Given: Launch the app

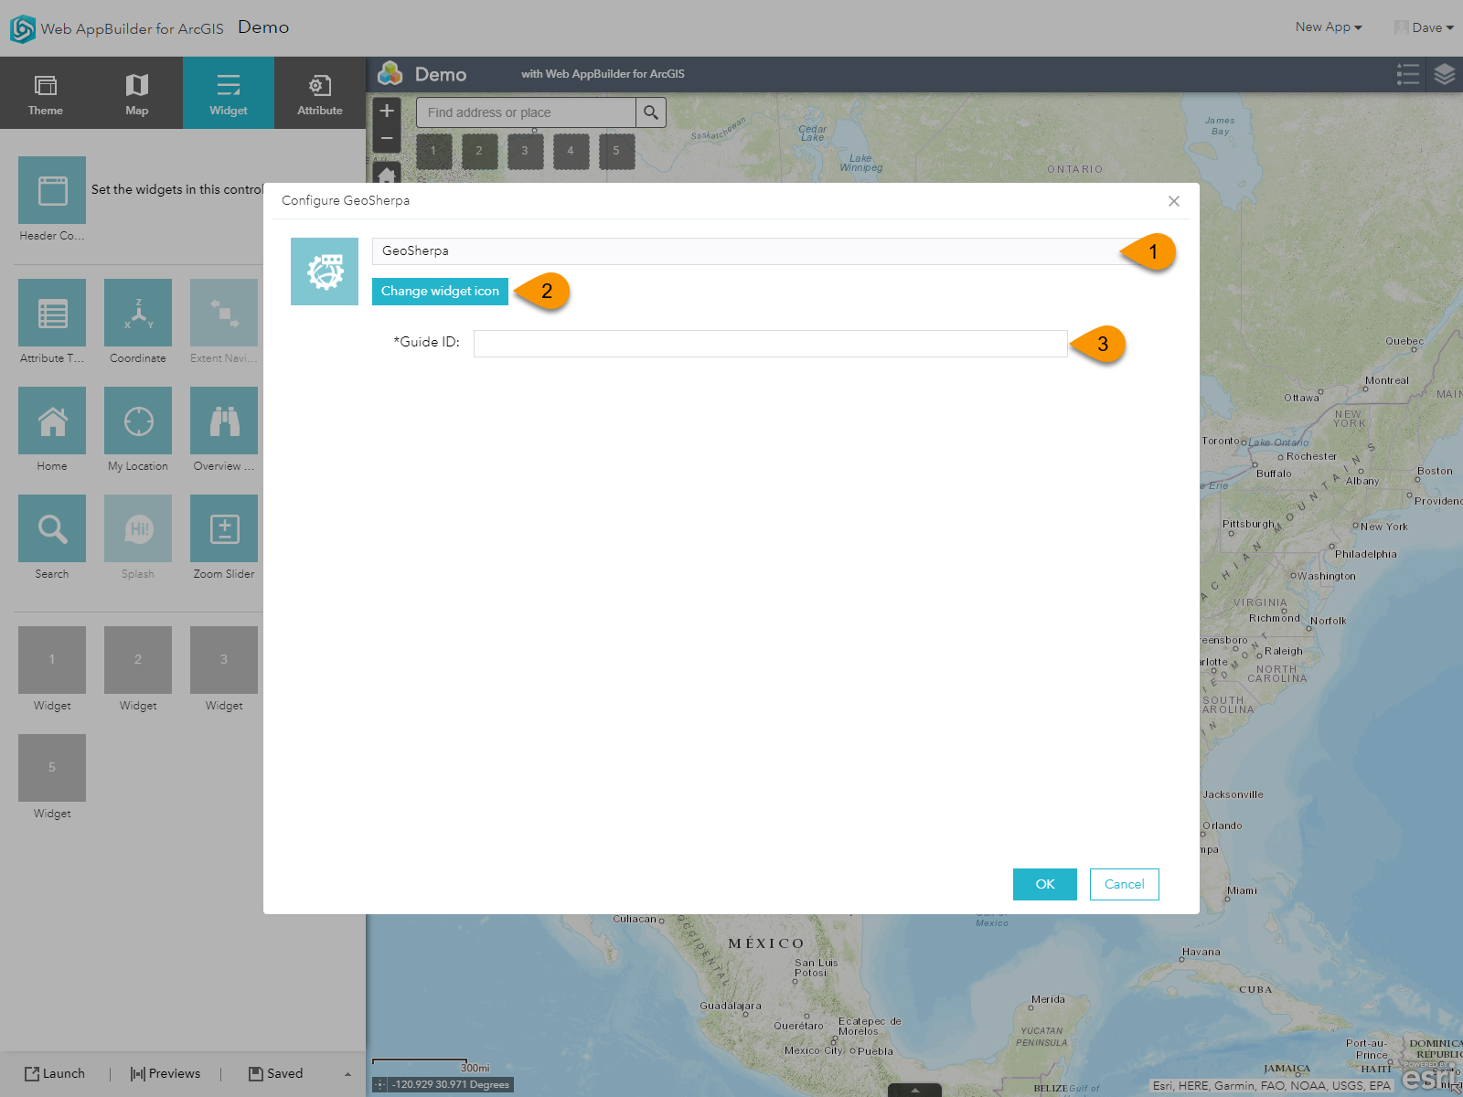Looking at the screenshot, I should pyautogui.click(x=55, y=1074).
